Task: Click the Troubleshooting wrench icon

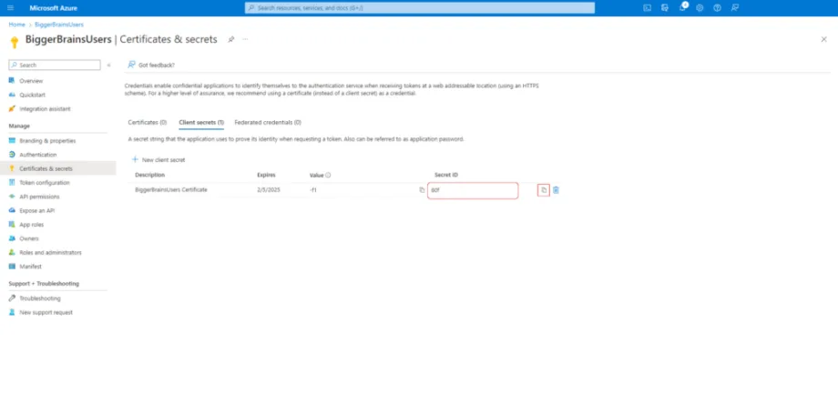Action: click(x=12, y=298)
